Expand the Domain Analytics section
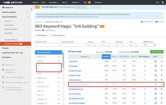This screenshot has width=166, height=105. point(28,12)
